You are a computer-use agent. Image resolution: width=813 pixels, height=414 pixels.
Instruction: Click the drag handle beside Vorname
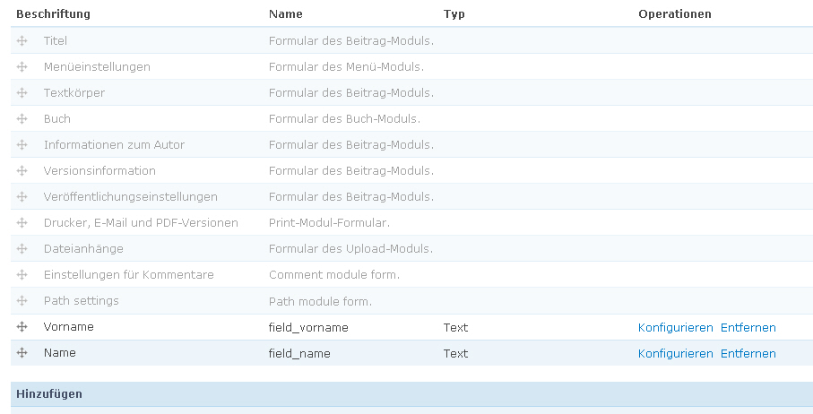(x=22, y=327)
